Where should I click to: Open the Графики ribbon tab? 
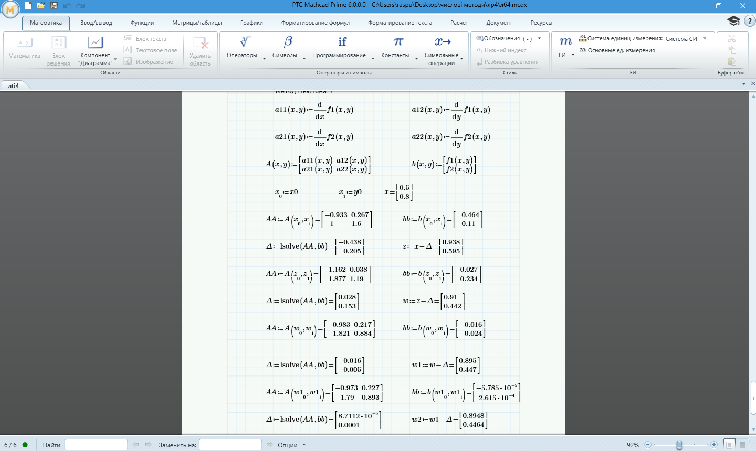(x=251, y=23)
